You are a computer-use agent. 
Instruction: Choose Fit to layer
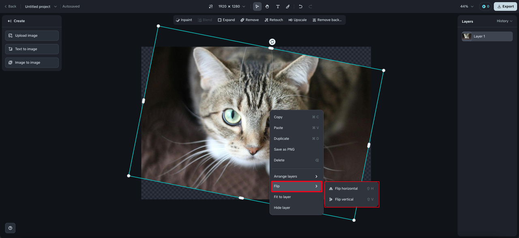click(296, 197)
